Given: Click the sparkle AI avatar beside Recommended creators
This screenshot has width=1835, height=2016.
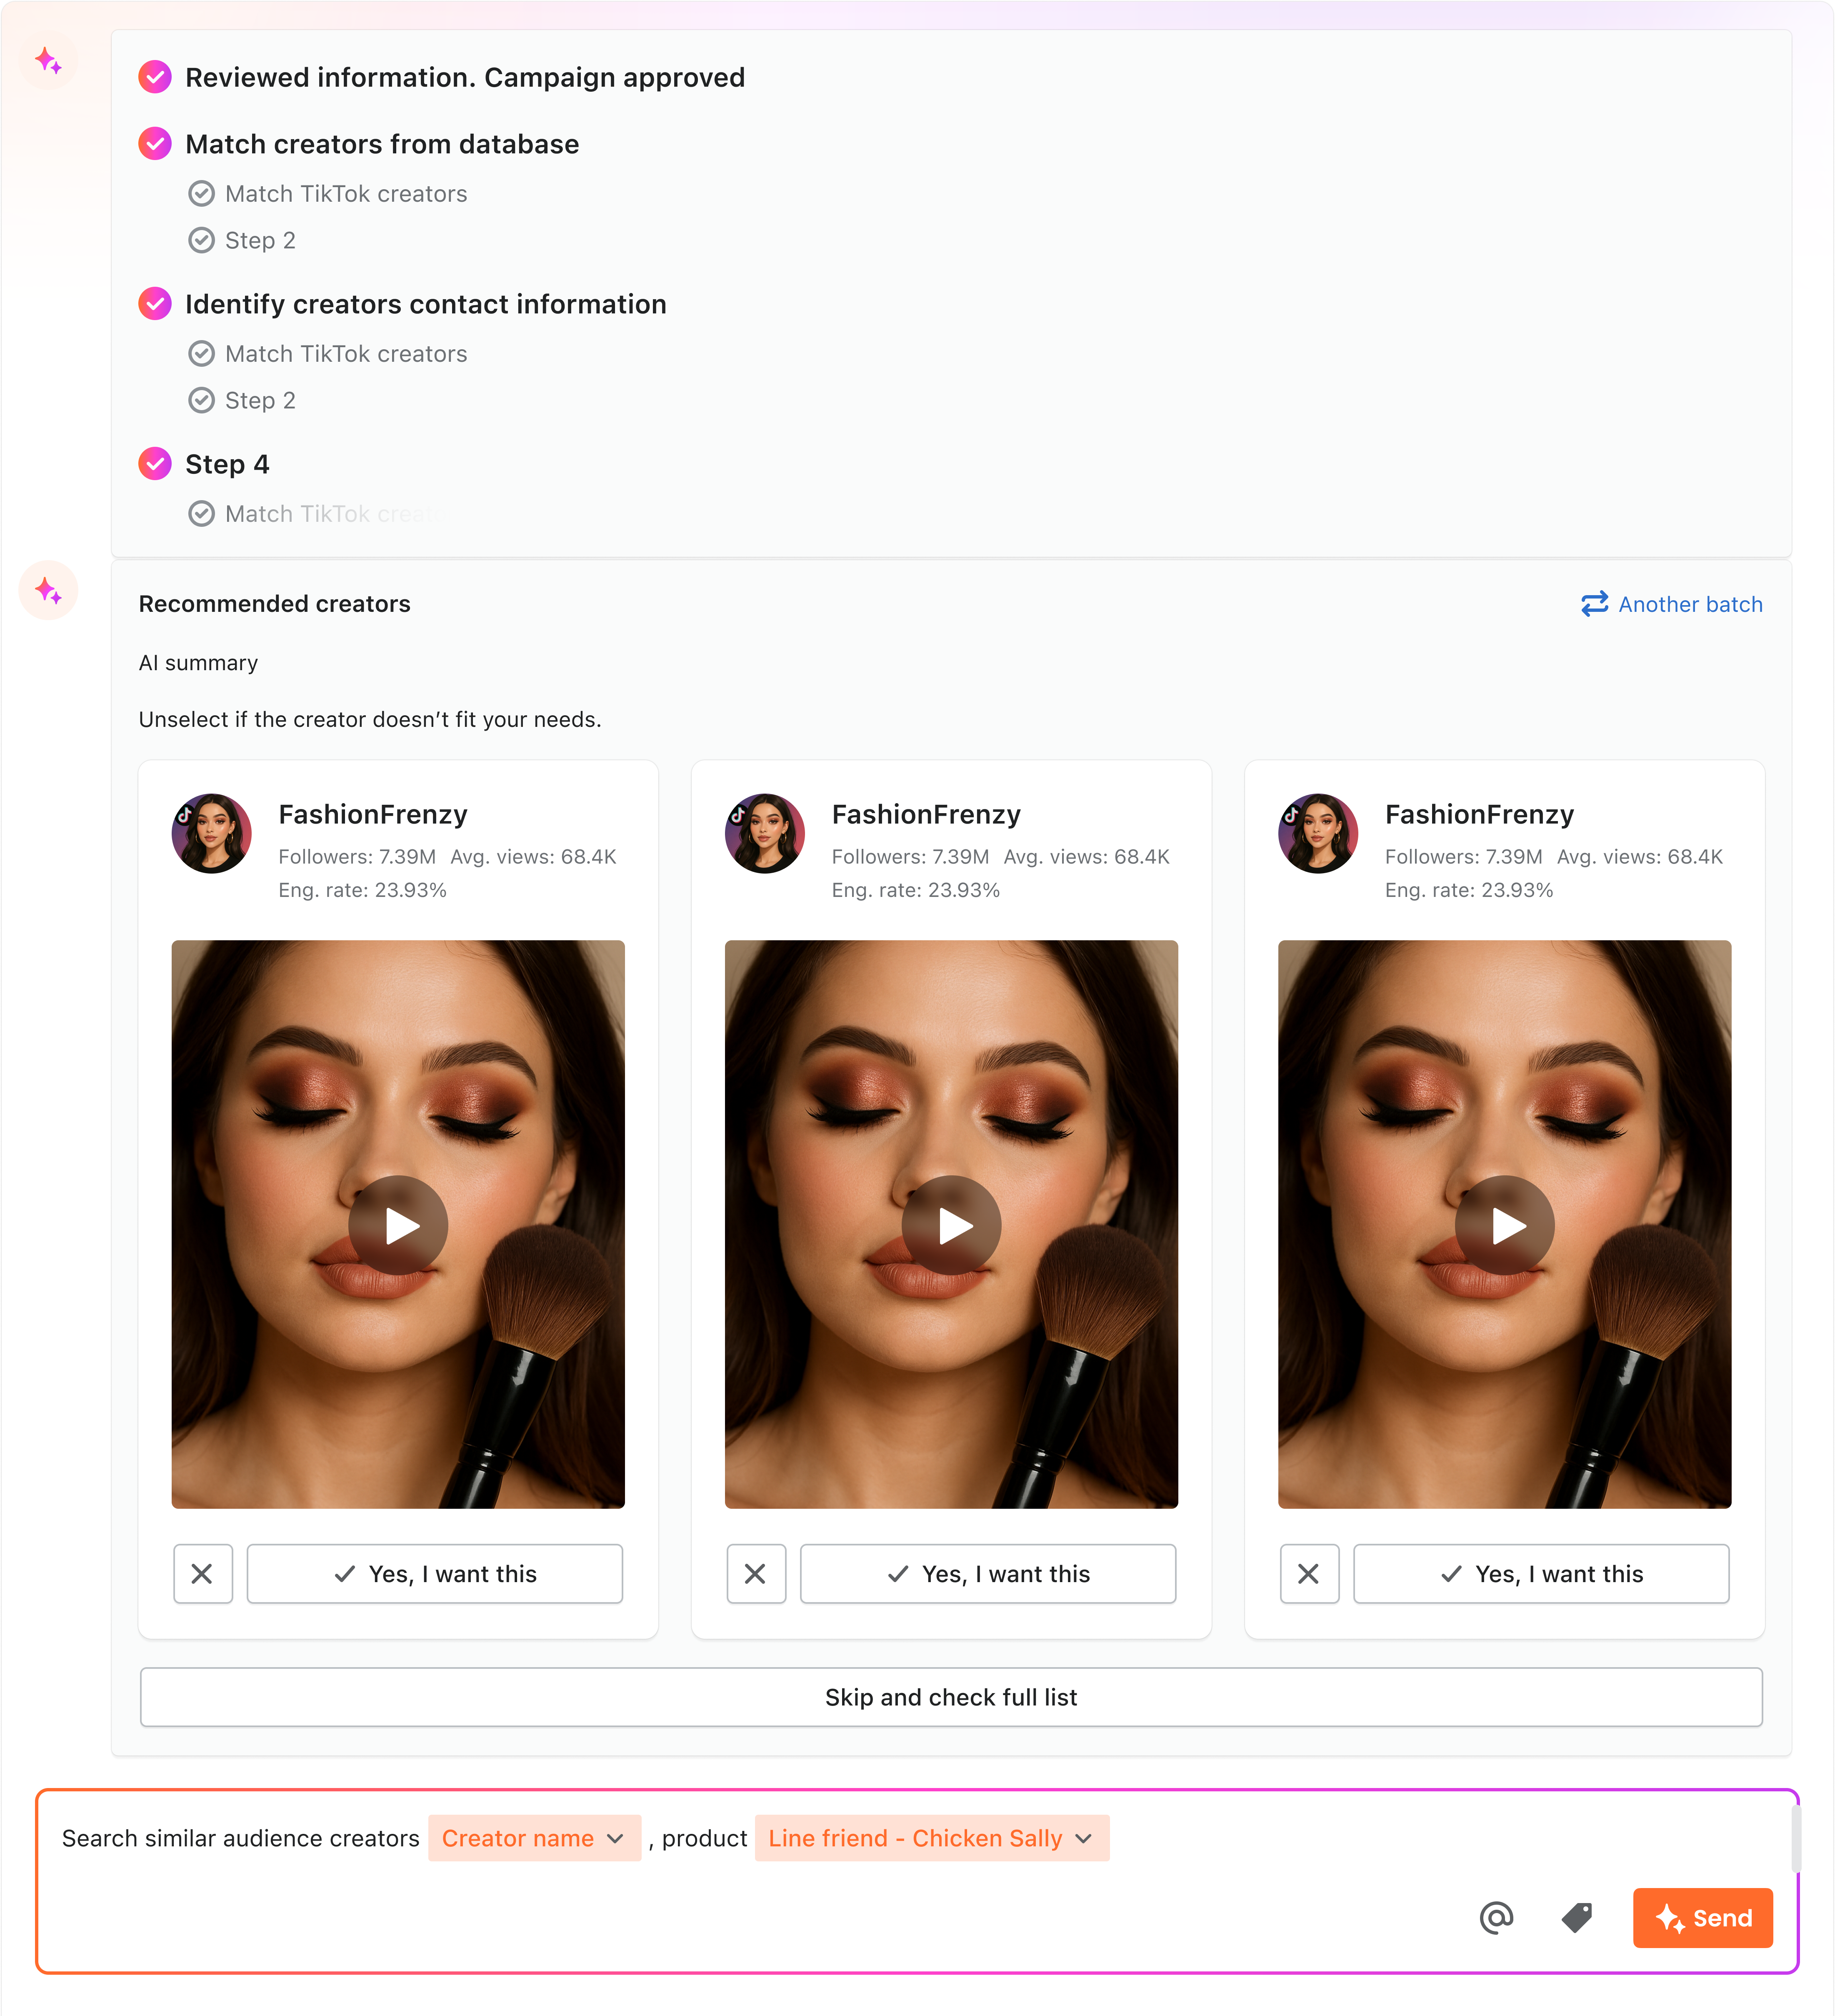Looking at the screenshot, I should (x=48, y=591).
